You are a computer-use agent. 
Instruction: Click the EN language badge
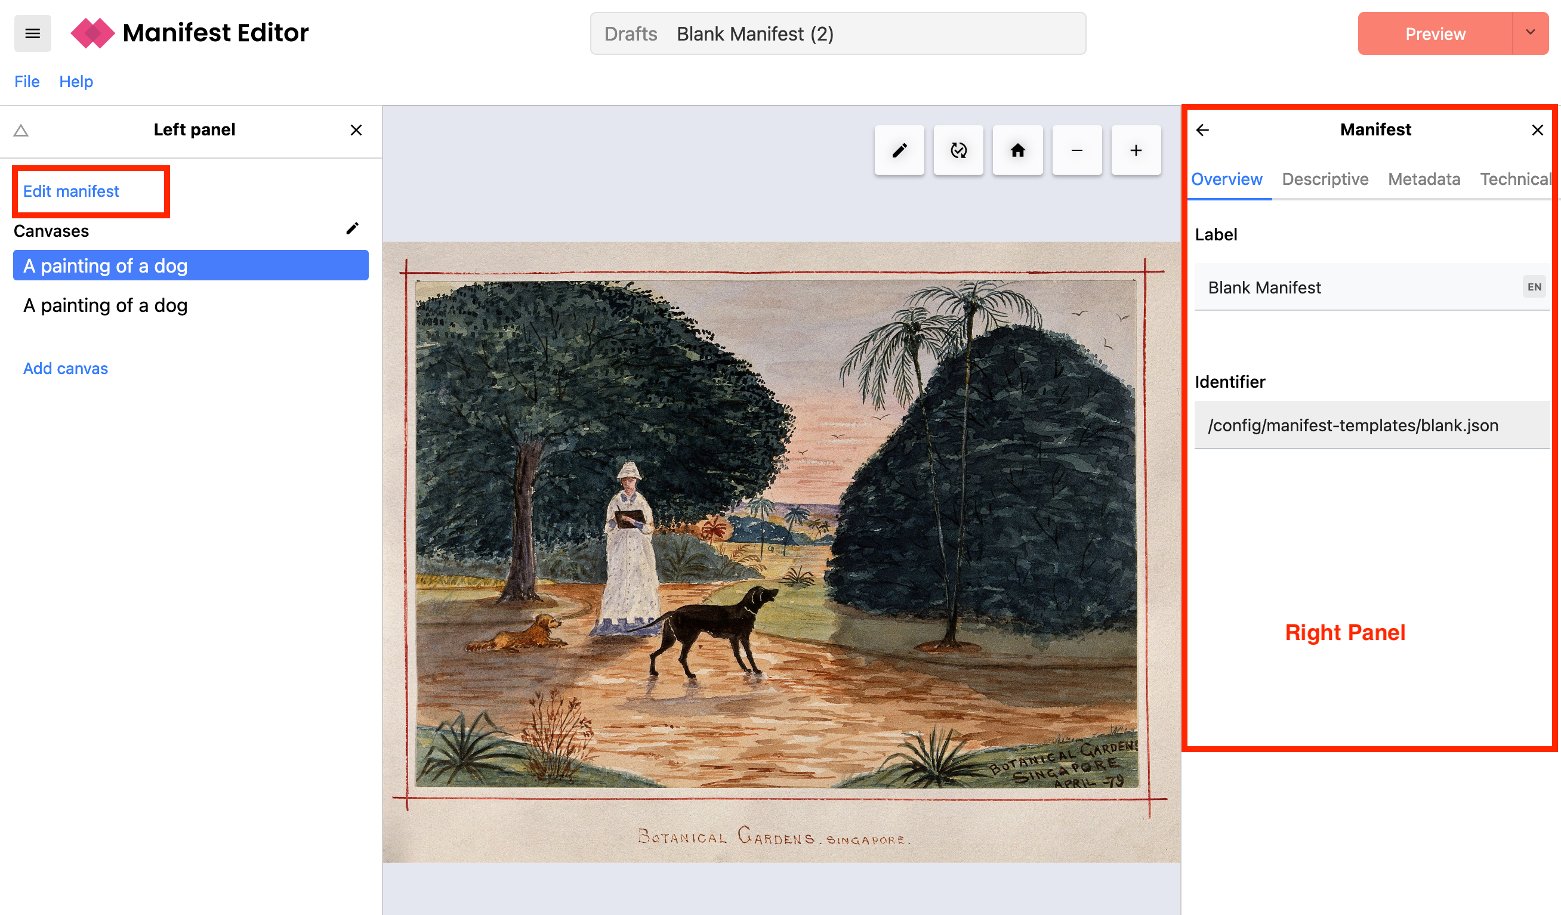pos(1534,287)
